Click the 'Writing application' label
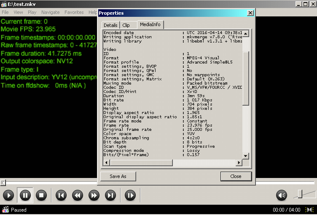This screenshot has height=215, width=317. pyautogui.click(x=128, y=37)
